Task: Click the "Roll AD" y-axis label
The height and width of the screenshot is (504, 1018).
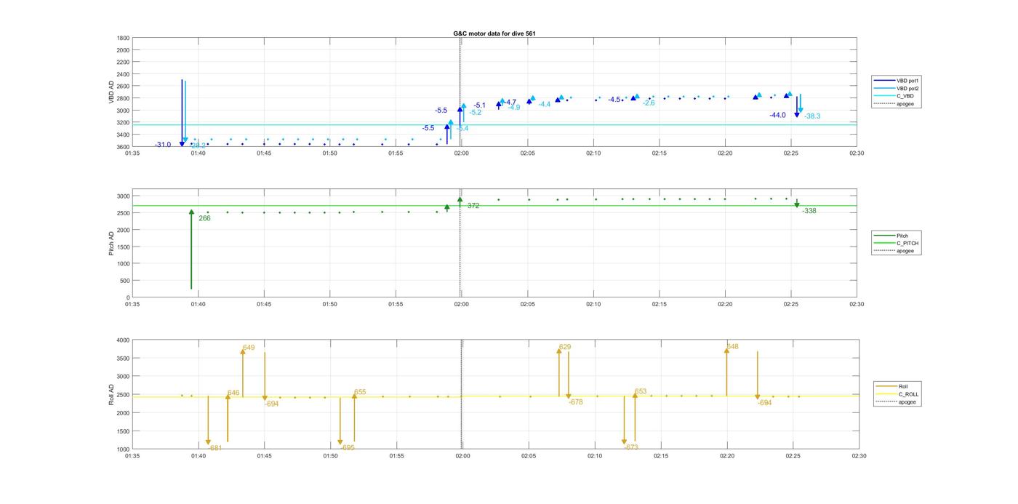Action: point(112,394)
